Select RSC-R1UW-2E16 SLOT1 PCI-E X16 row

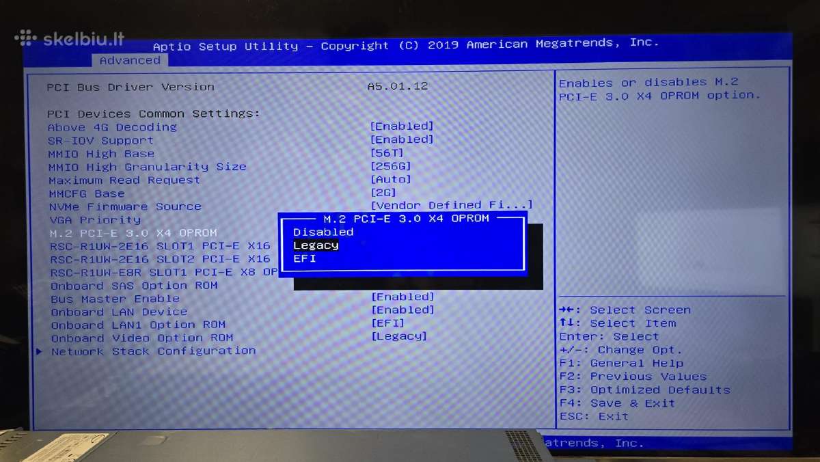(161, 246)
